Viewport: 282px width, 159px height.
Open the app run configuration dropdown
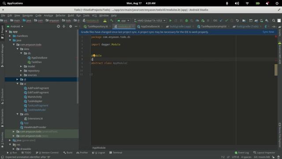(123, 21)
